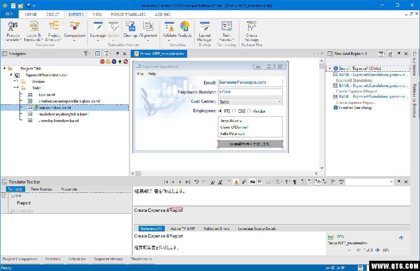The height and width of the screenshot is (271, 420).
Task: Click the Email input field
Action: tap(250, 82)
